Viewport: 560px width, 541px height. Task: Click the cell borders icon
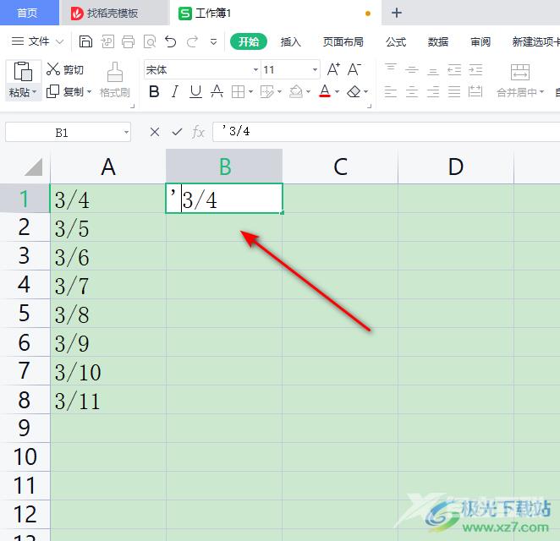tap(238, 92)
